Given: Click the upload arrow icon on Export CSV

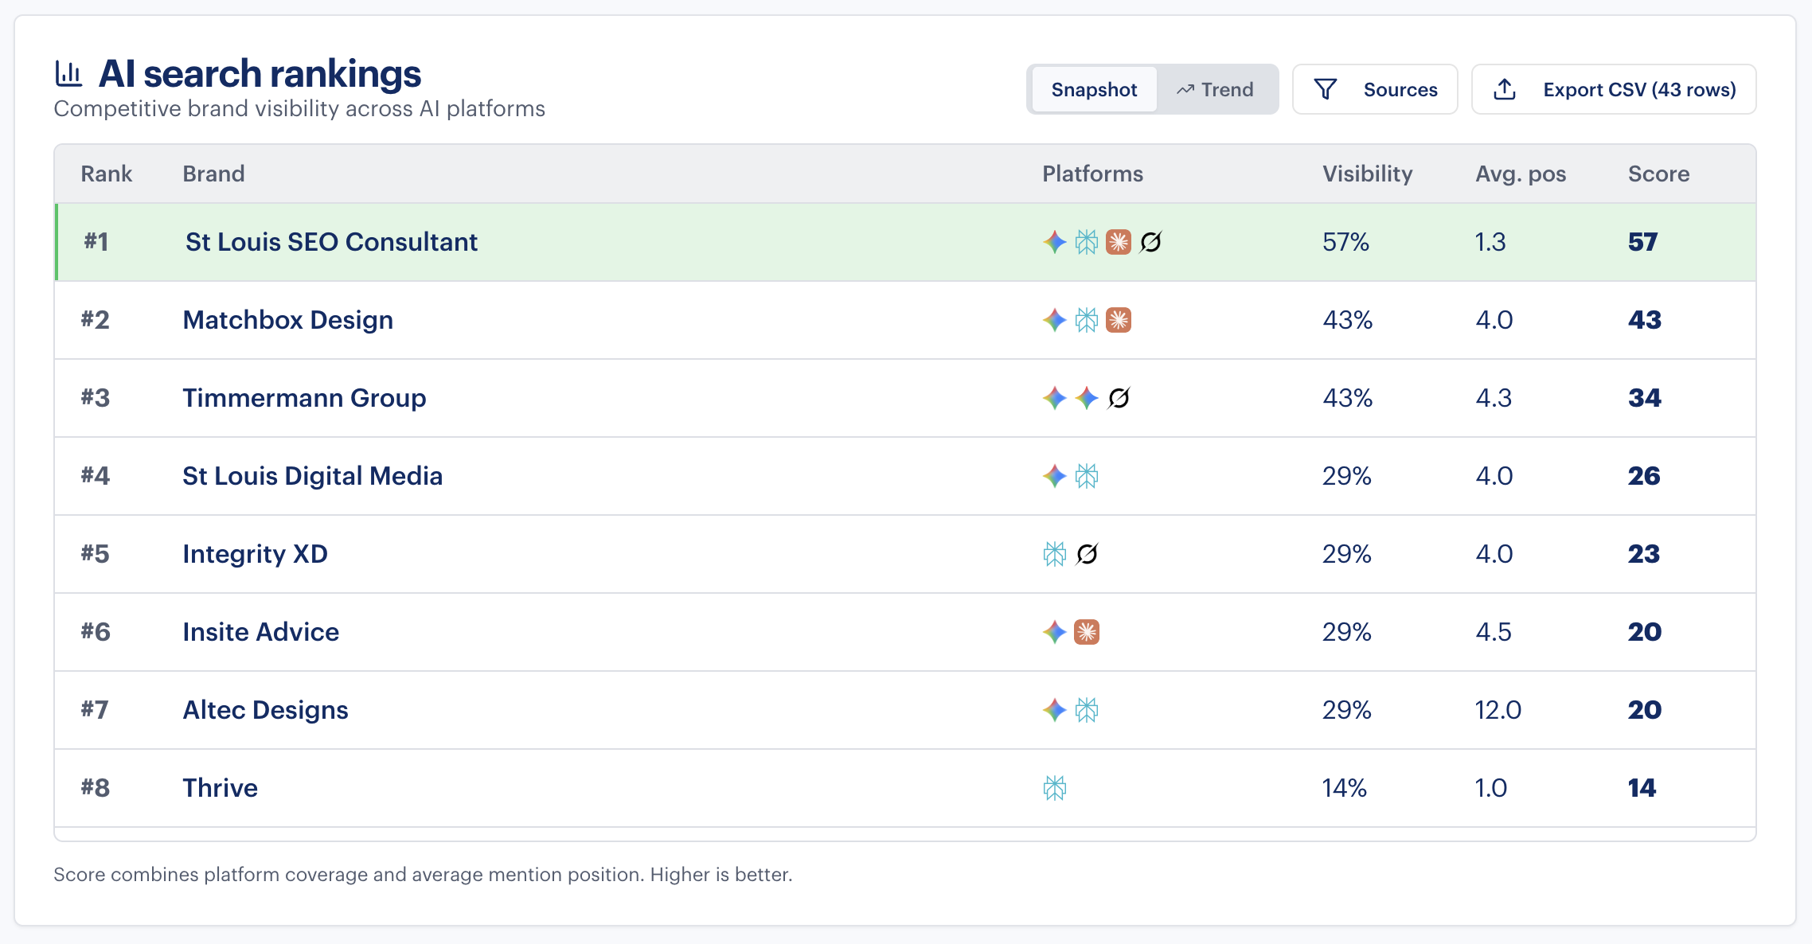Looking at the screenshot, I should (x=1505, y=89).
